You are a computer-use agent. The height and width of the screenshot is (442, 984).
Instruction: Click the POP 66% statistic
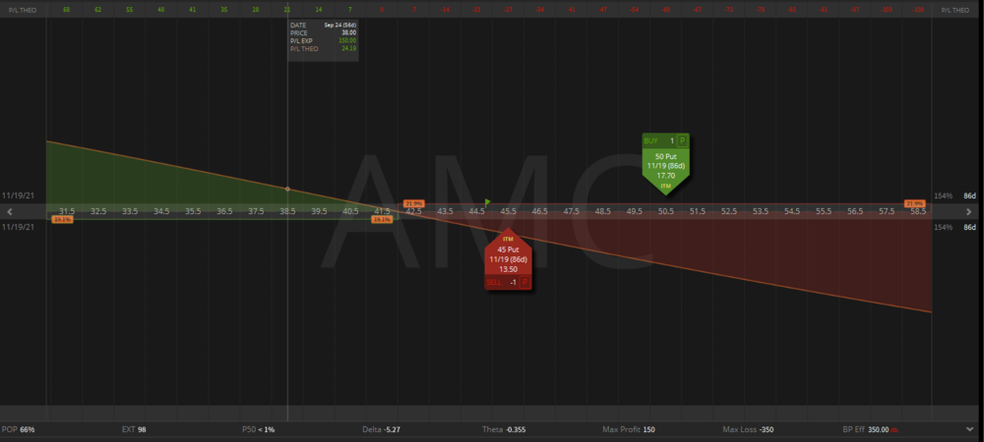19,430
